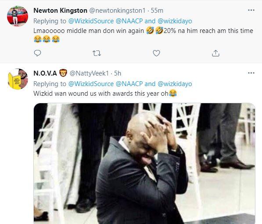This screenshot has width=262, height=224.
Task: Click the N.O.V.A display name
Action: (45, 73)
